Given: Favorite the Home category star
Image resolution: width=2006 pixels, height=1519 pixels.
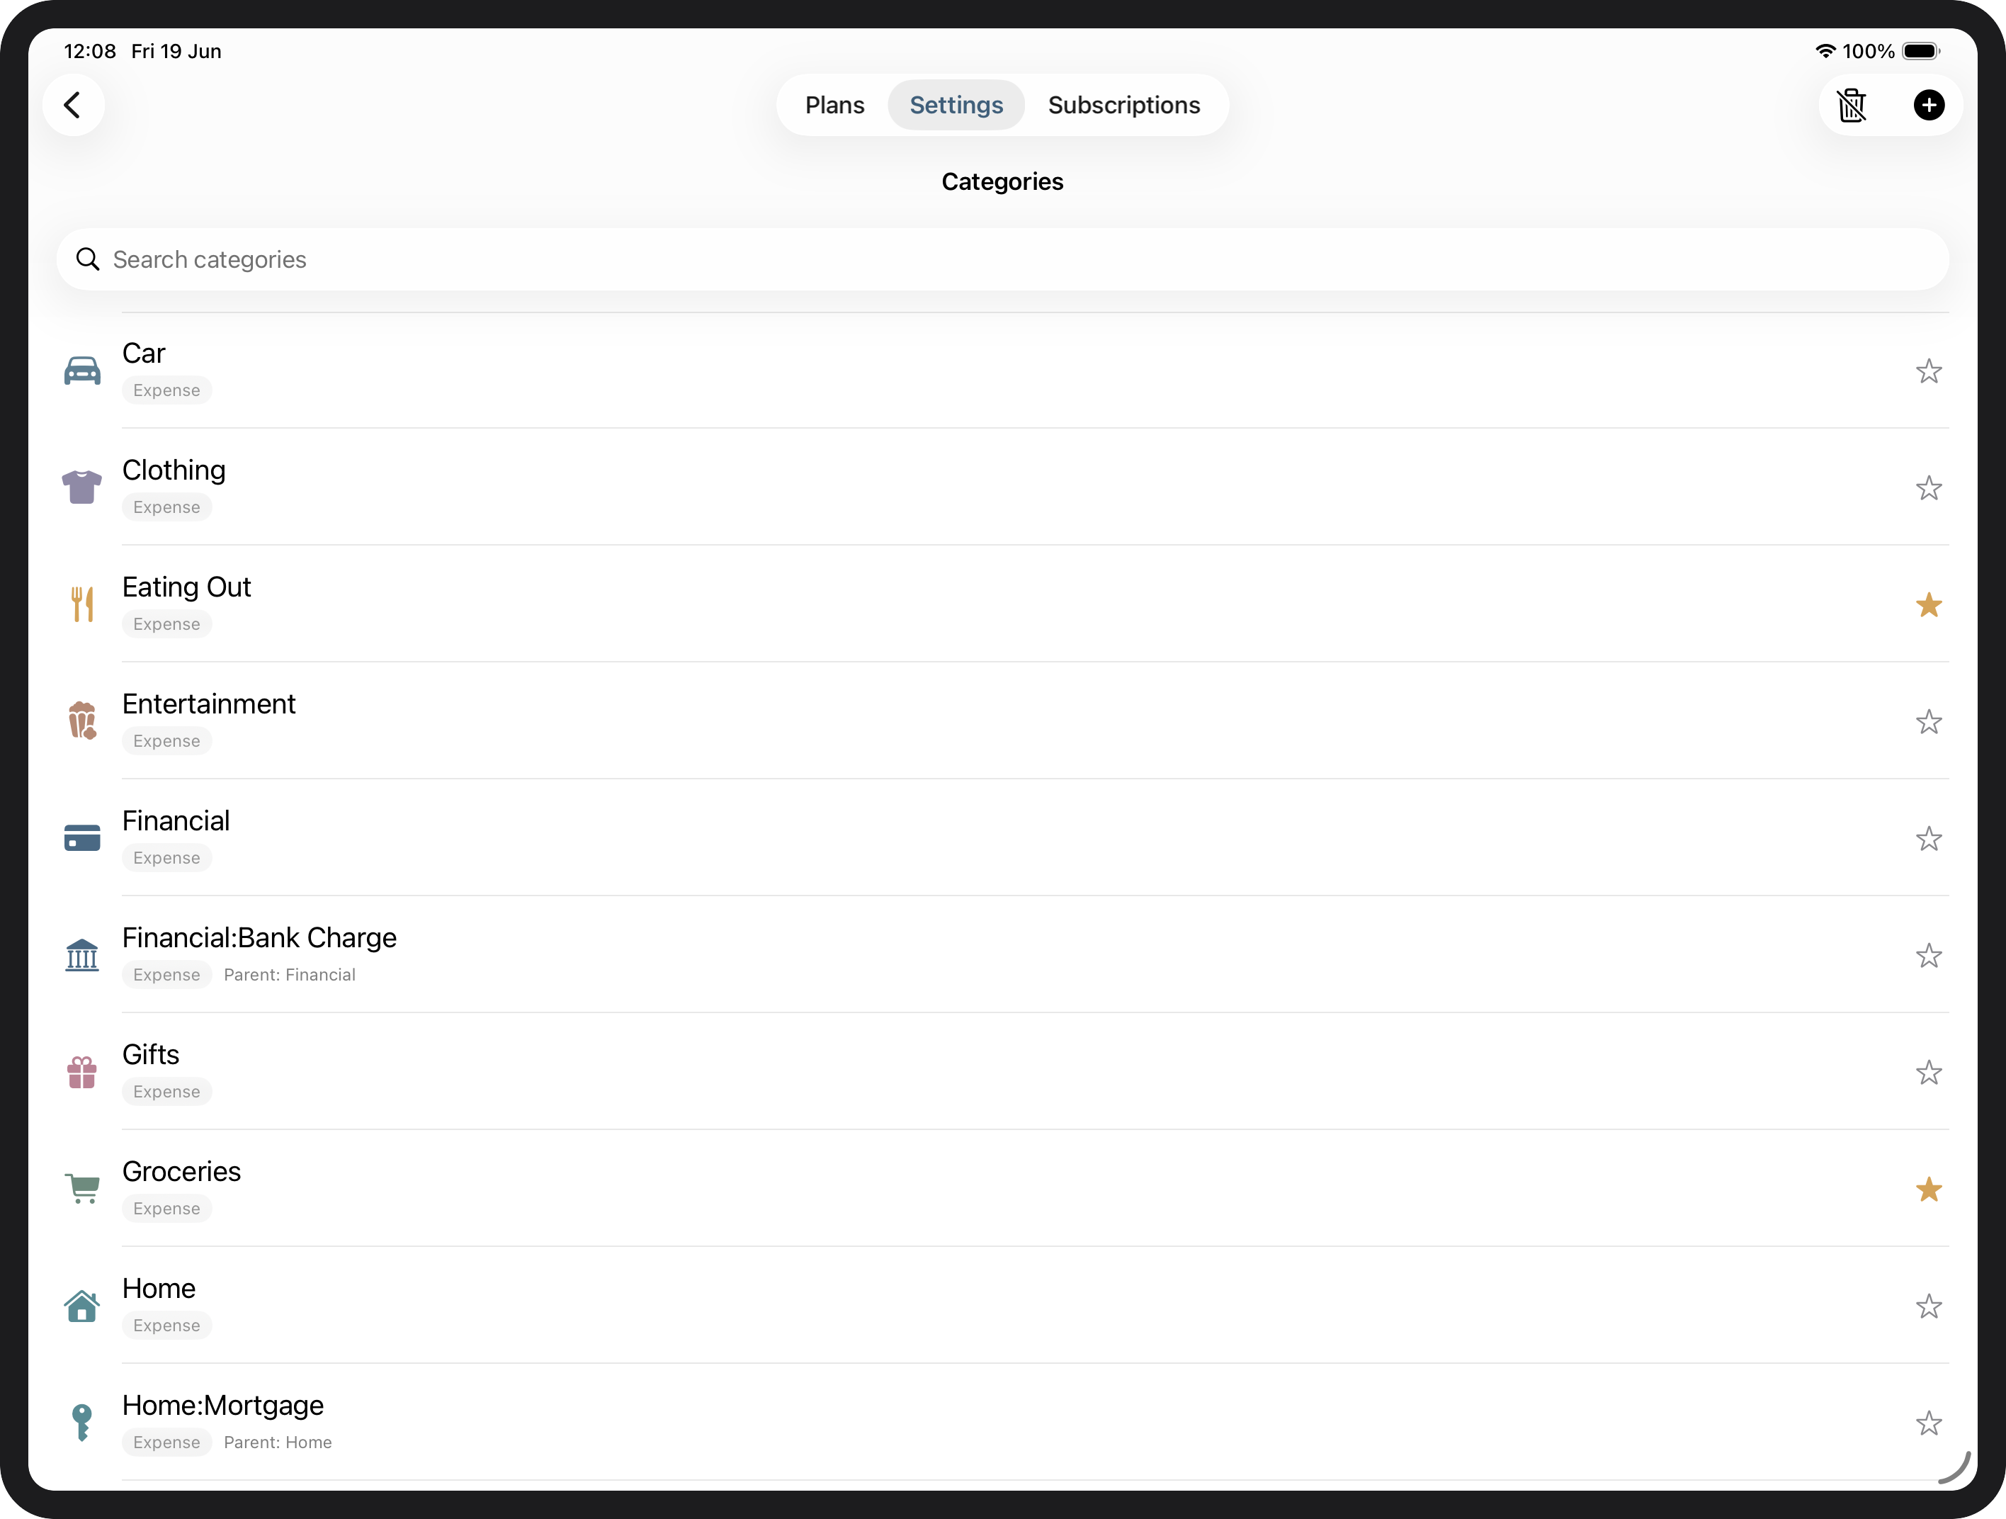Looking at the screenshot, I should pyautogui.click(x=1929, y=1306).
